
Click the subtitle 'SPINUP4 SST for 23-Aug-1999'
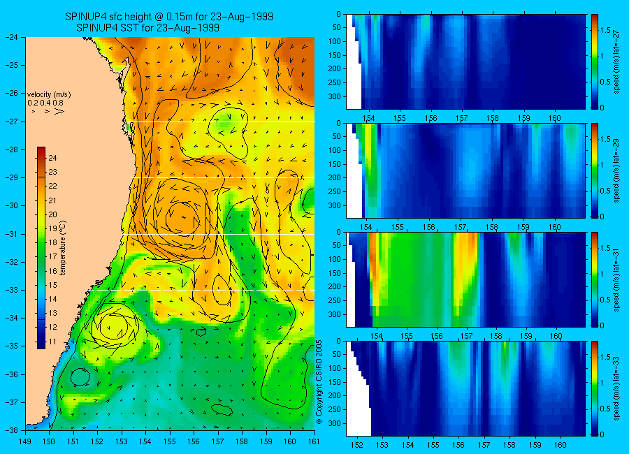147,28
